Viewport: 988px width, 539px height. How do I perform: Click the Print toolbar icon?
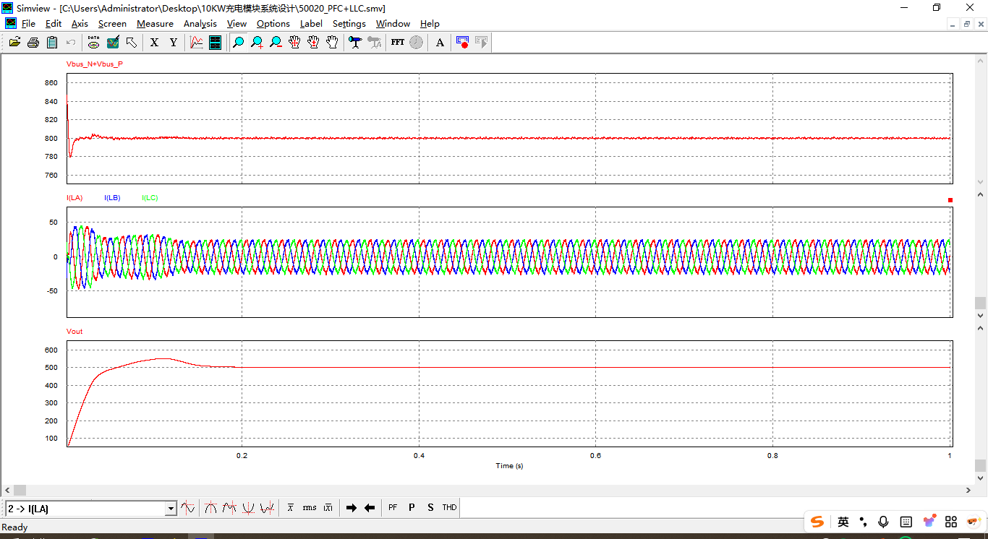33,43
